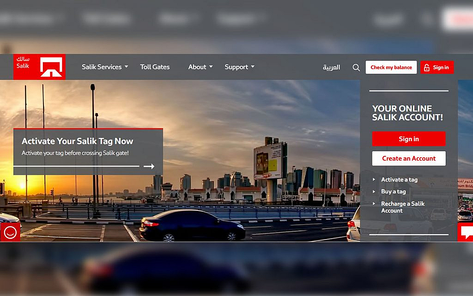Expand the Support dropdown menu
This screenshot has width=473, height=296.
coord(239,67)
